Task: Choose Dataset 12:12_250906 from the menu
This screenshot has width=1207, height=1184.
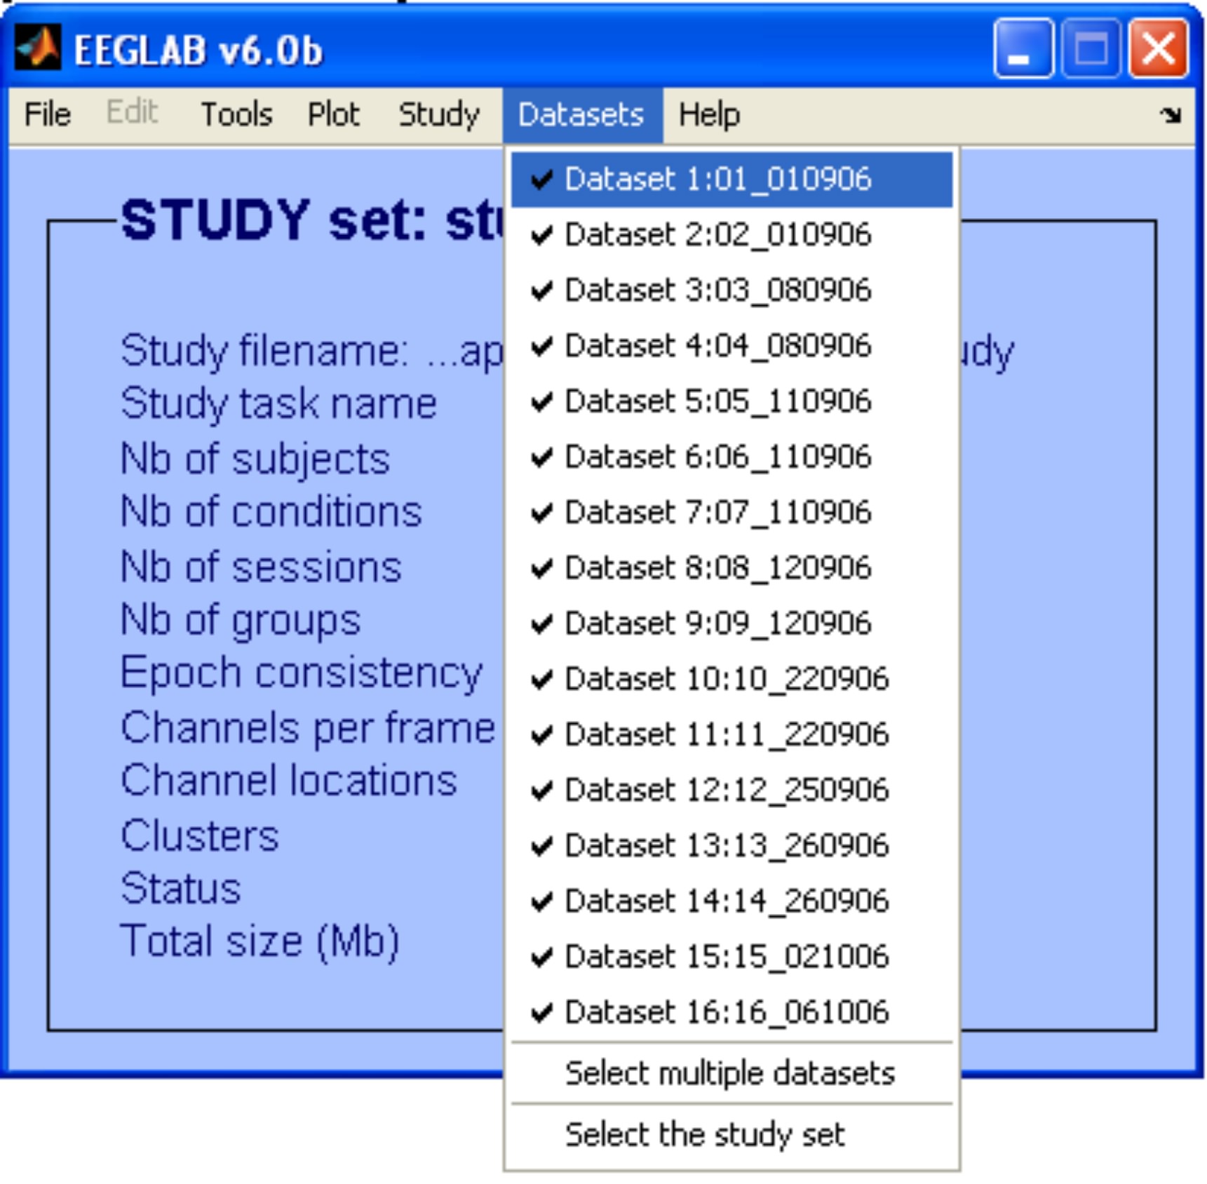Action: point(731,790)
